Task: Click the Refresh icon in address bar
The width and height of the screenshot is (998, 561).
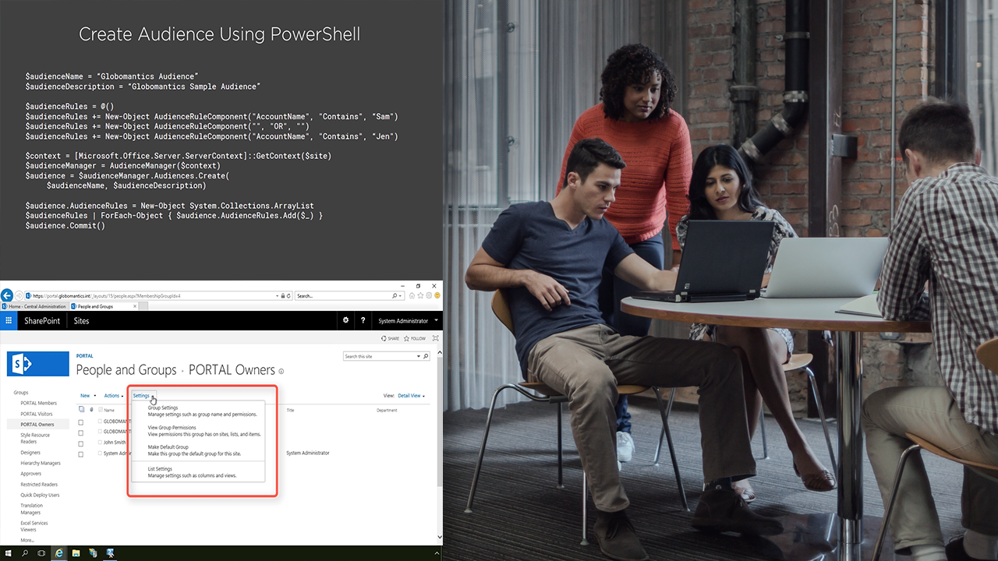Action: tap(290, 296)
